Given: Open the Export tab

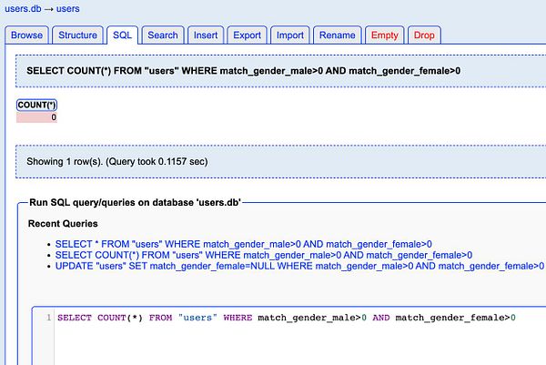Looking at the screenshot, I should click(x=247, y=35).
